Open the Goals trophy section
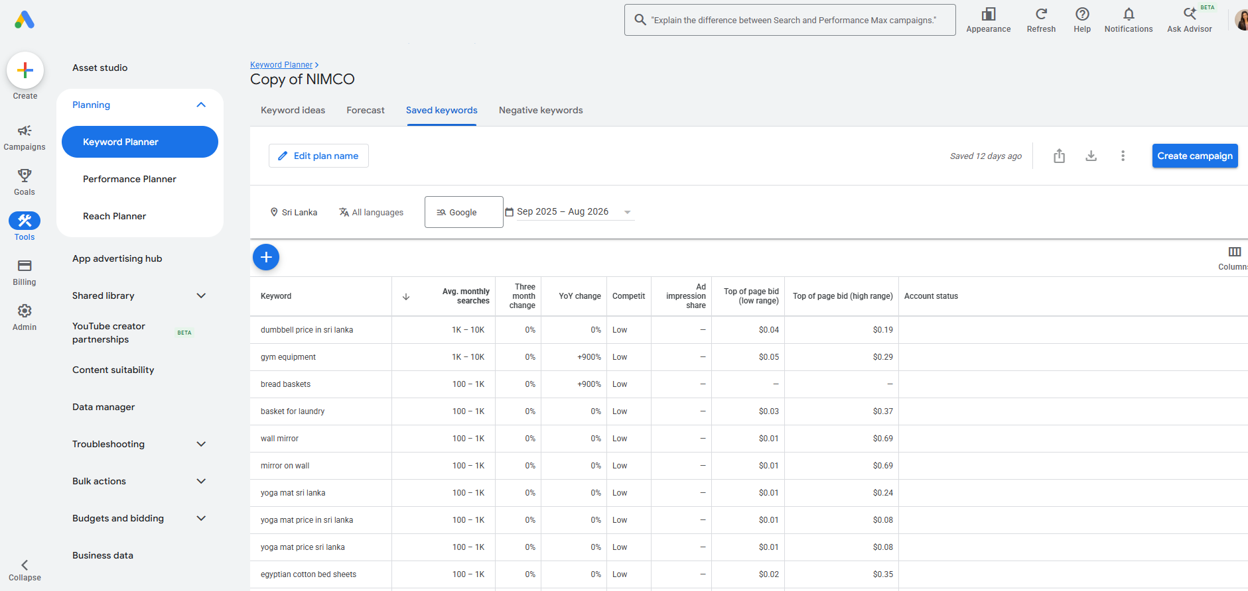 click(x=25, y=182)
